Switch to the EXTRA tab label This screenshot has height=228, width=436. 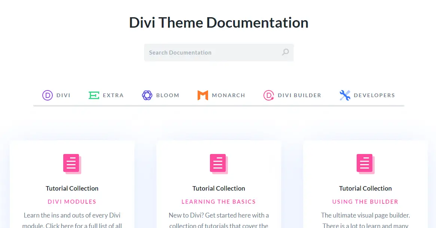tap(113, 95)
